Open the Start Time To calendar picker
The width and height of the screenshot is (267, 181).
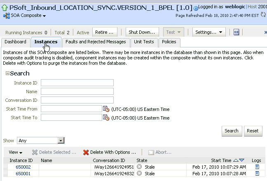tap(106, 118)
